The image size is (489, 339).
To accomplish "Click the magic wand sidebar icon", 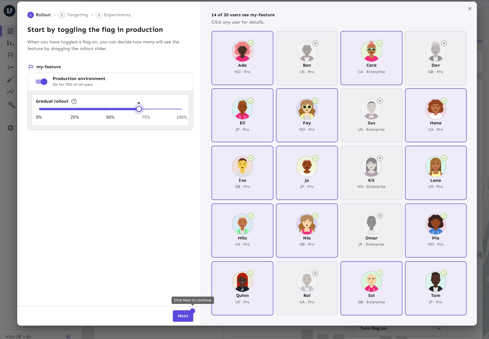I will pyautogui.click(x=11, y=79).
